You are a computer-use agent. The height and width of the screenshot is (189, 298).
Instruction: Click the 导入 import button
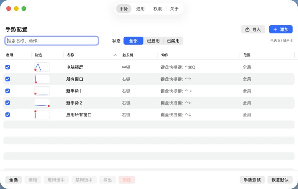[253, 29]
